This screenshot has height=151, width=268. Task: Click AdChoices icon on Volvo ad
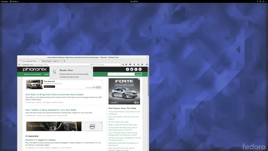pos(101,122)
